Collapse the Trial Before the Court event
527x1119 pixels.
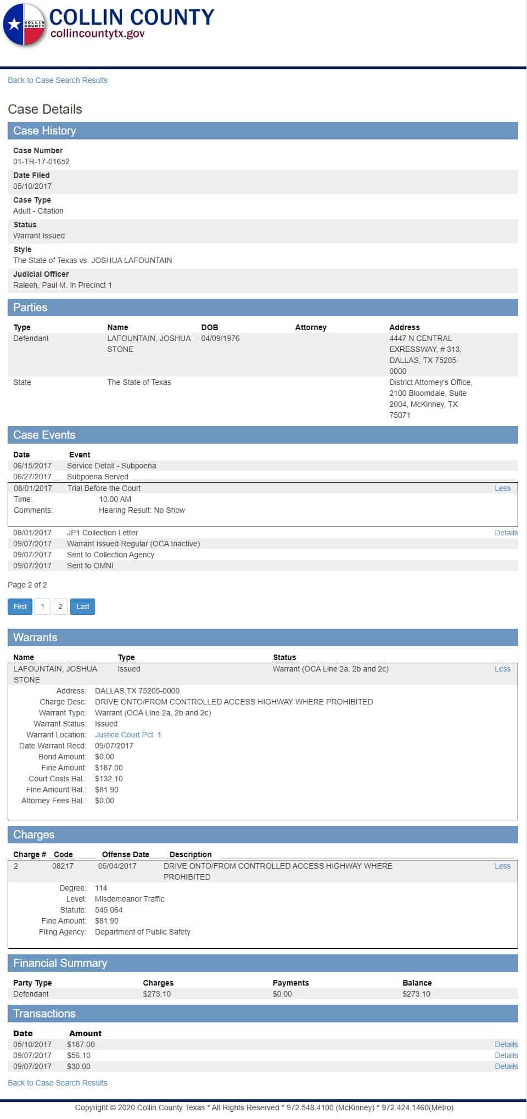tap(502, 488)
